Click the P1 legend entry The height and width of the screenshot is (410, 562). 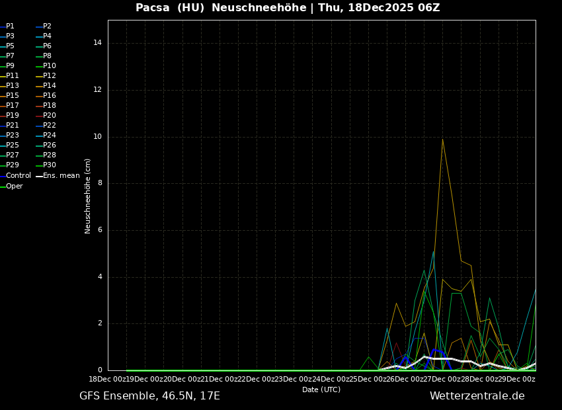10,26
